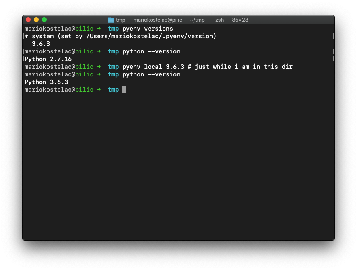The width and height of the screenshot is (357, 270).
Task: Click the first python --version command
Action: 152,51
